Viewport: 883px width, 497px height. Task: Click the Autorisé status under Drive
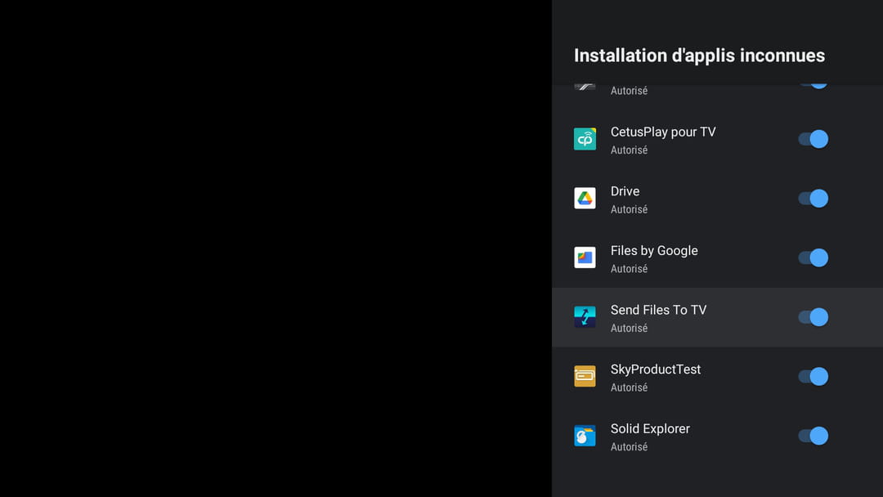point(629,210)
